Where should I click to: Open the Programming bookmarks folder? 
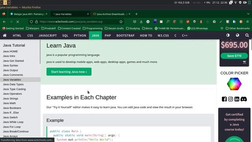coord(93,28)
